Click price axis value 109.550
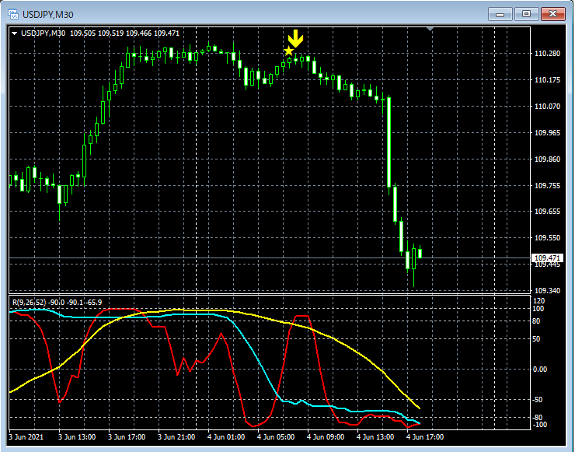Image resolution: width=575 pixels, height=452 pixels. coord(548,238)
